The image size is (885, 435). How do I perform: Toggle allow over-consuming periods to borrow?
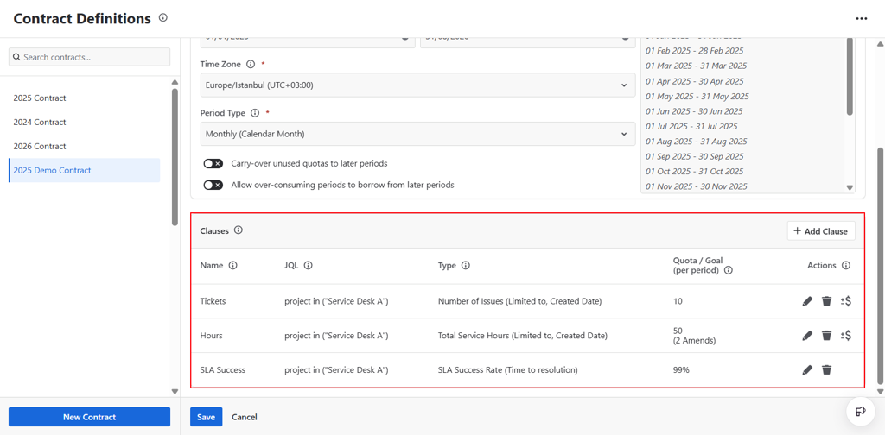click(213, 185)
